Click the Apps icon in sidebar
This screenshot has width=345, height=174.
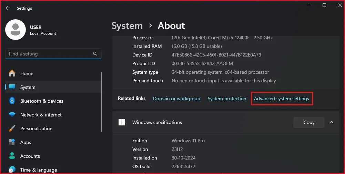click(x=12, y=142)
